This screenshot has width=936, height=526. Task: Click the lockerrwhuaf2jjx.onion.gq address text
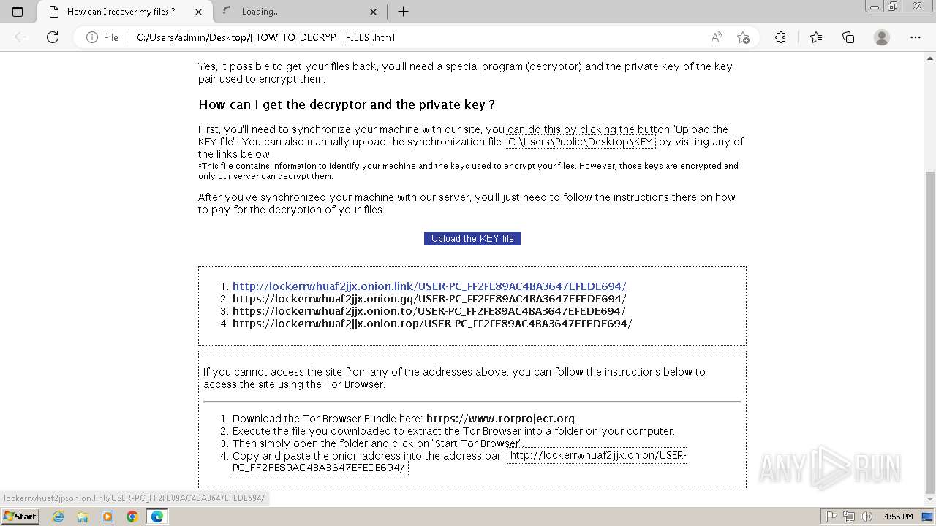pyautogui.click(x=429, y=299)
